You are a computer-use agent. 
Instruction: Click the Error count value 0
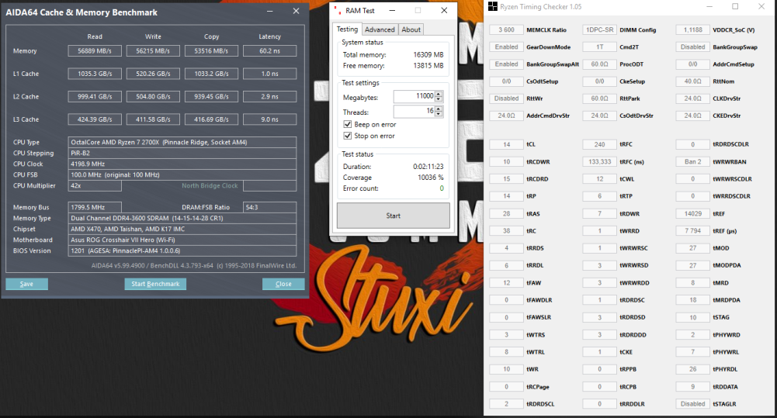pyautogui.click(x=442, y=188)
